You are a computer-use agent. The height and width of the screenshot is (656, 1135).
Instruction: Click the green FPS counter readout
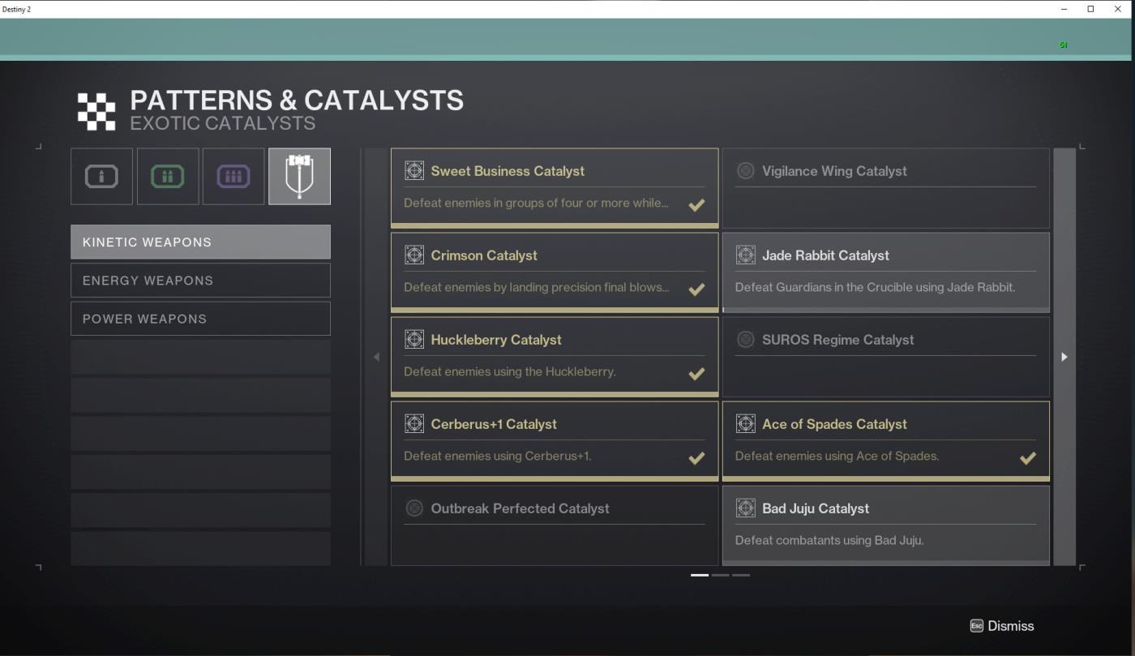coord(1063,45)
